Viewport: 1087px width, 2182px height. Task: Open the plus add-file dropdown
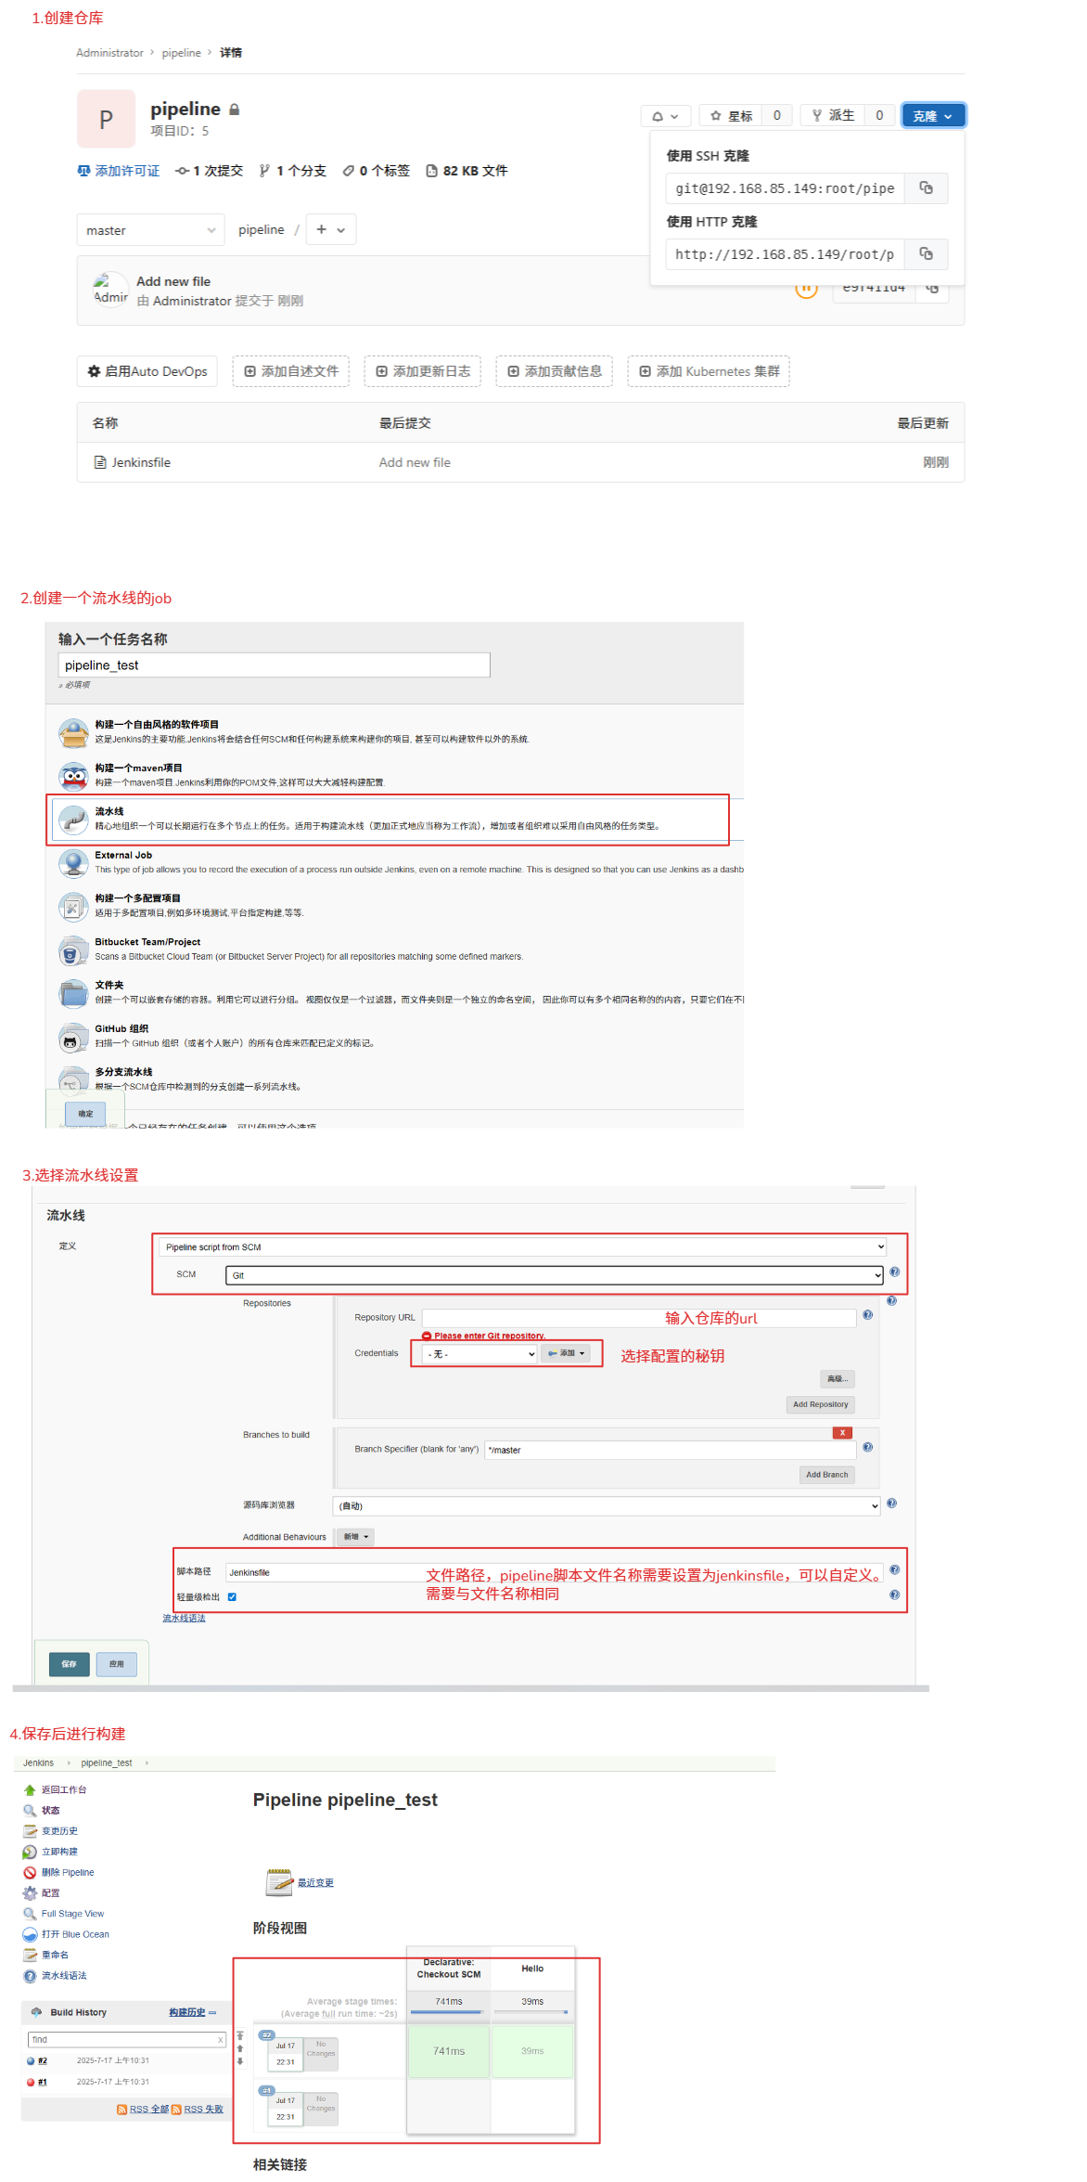[330, 229]
